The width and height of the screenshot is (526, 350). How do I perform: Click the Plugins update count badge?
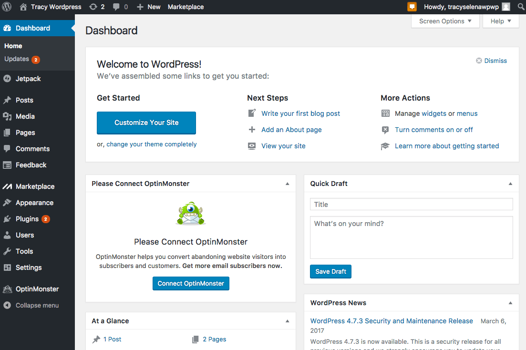point(46,219)
